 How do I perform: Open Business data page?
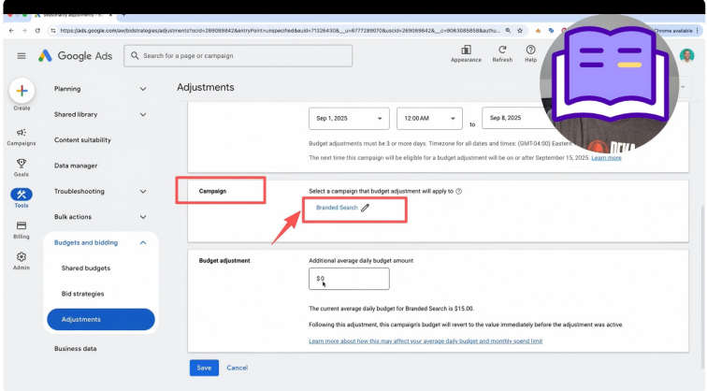click(76, 349)
